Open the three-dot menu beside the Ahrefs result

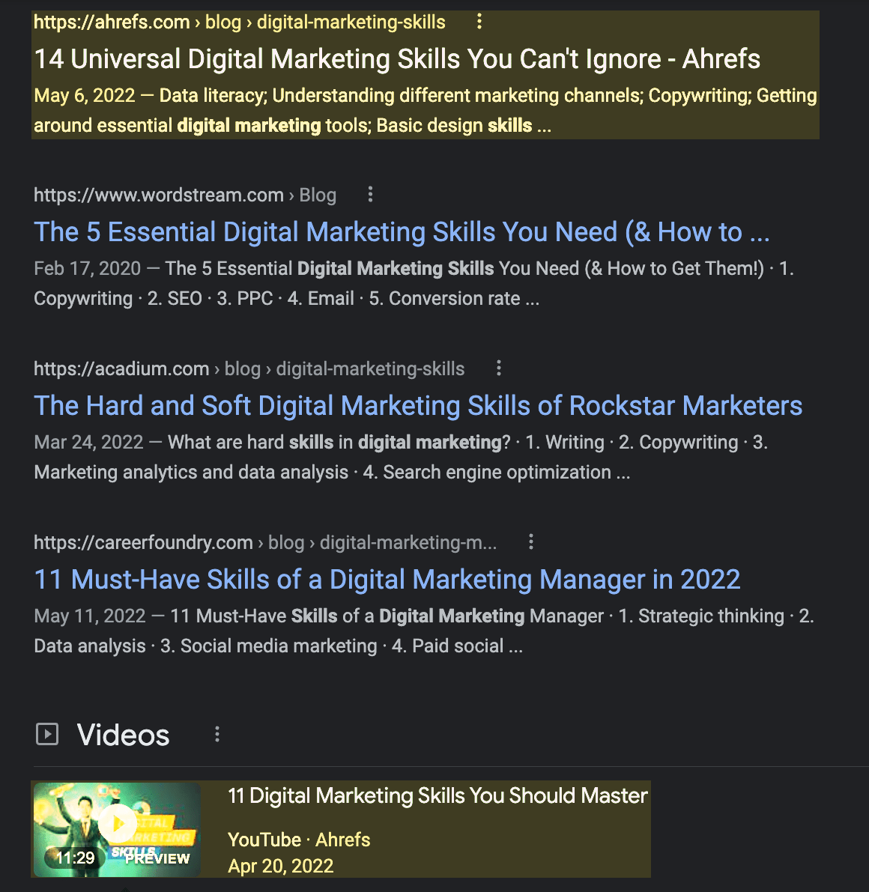coord(479,22)
